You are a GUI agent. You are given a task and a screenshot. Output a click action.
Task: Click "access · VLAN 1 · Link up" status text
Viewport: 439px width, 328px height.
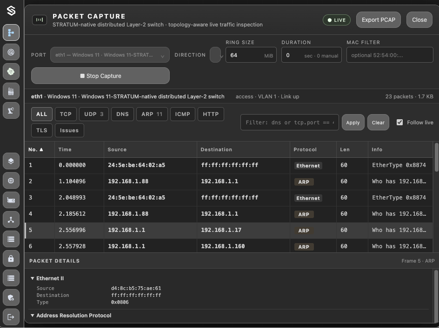tap(267, 96)
